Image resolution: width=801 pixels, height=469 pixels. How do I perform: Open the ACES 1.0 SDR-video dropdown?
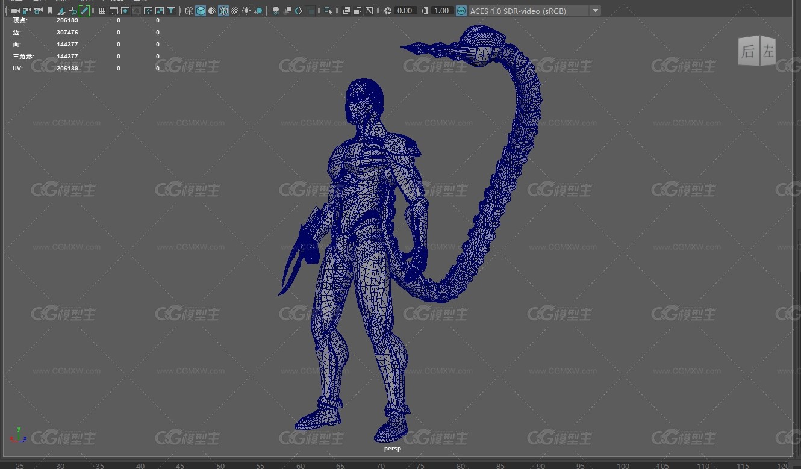tap(534, 11)
